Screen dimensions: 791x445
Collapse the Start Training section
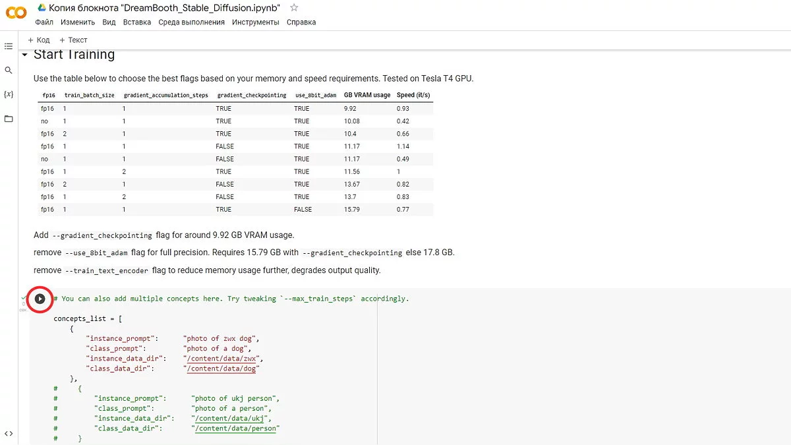click(25, 55)
